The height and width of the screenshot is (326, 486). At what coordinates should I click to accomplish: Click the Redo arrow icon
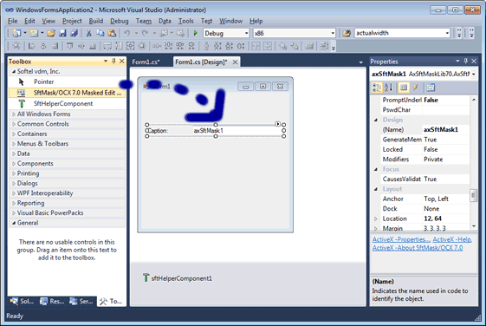click(x=145, y=33)
